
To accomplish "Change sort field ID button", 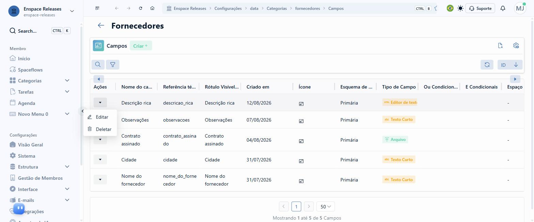I will click(503, 65).
